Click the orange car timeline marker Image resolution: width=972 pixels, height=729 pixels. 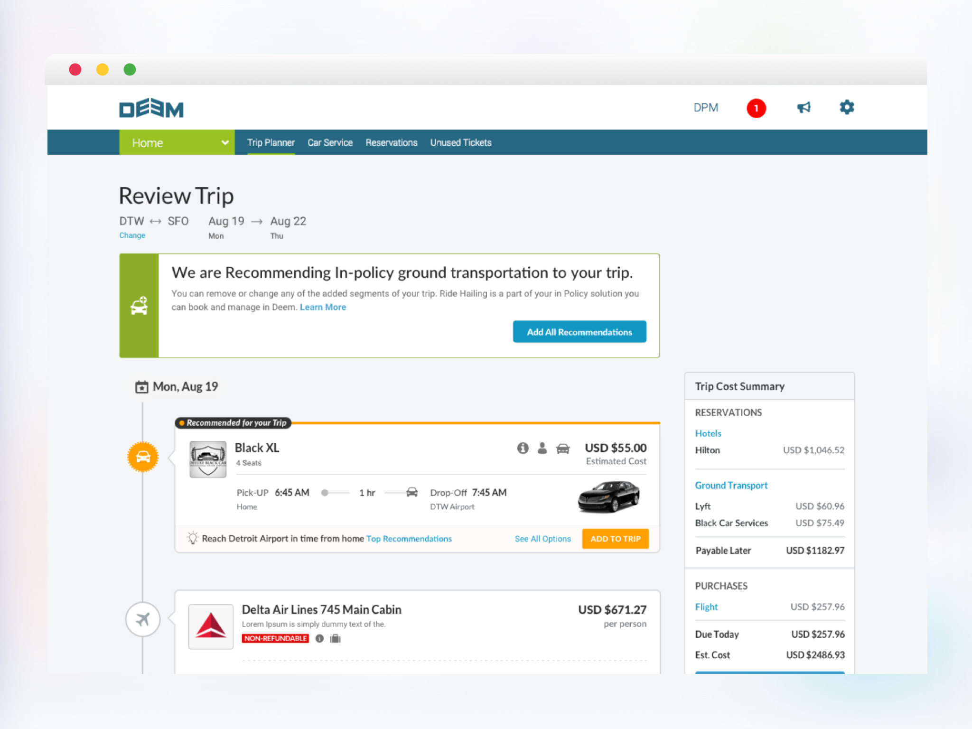pyautogui.click(x=143, y=457)
